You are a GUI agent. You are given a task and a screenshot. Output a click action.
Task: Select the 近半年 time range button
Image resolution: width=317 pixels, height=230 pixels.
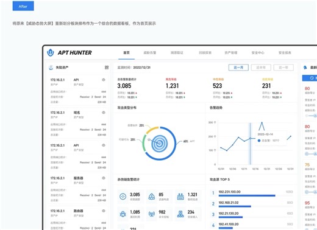pyautogui.click(x=261, y=68)
